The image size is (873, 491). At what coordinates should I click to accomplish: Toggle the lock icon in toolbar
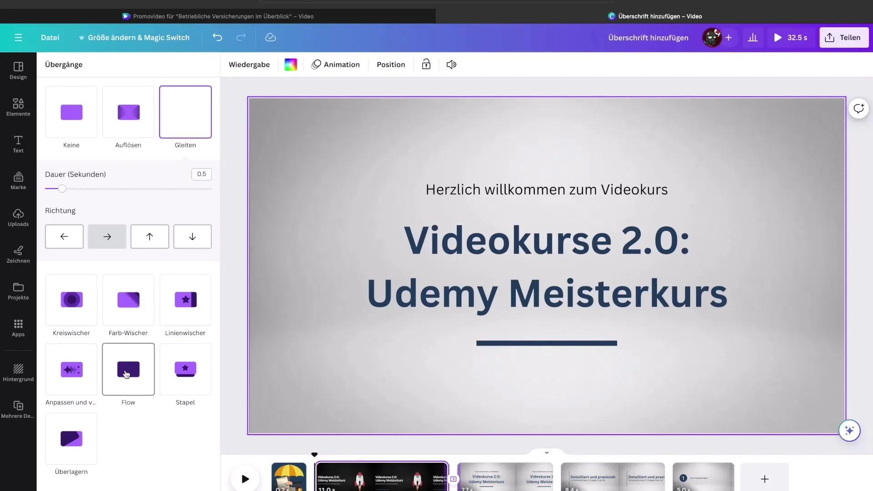coord(426,65)
